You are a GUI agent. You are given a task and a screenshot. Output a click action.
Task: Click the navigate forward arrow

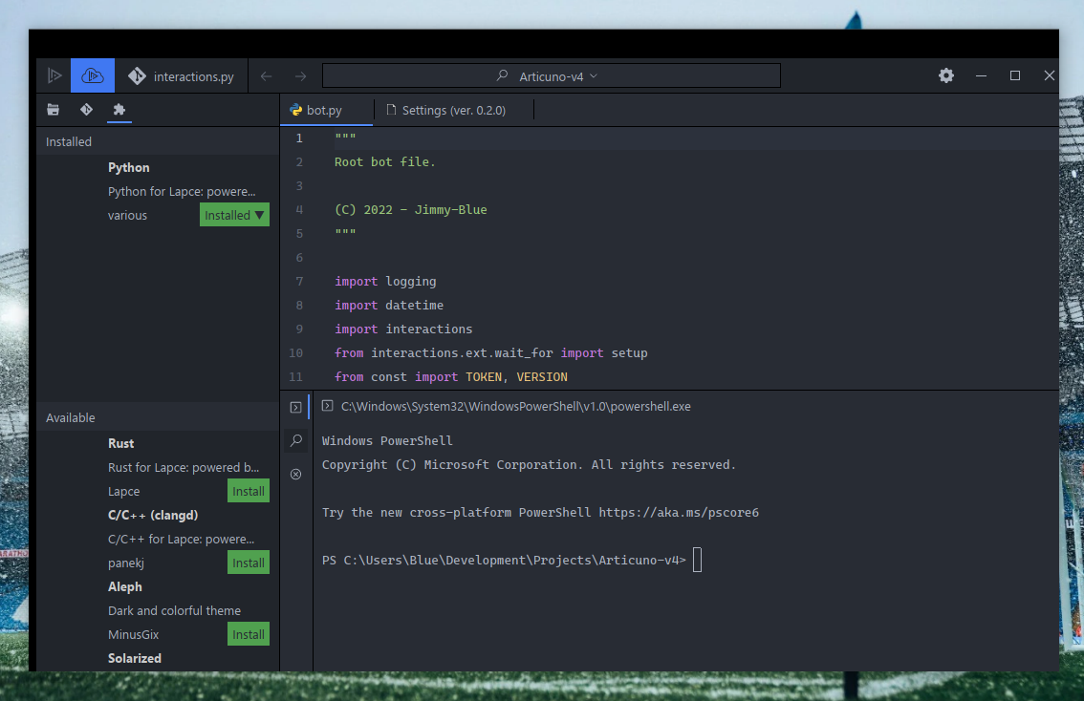pyautogui.click(x=300, y=75)
